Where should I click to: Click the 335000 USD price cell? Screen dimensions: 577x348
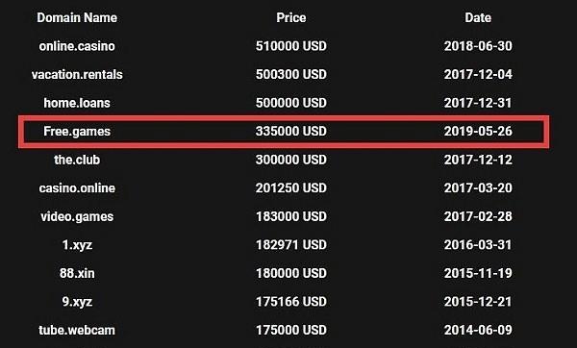(291, 132)
